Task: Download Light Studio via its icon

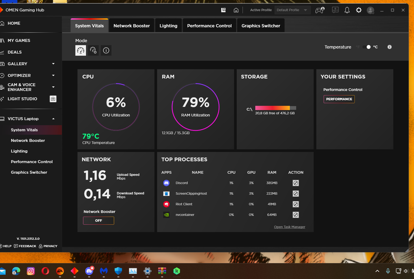Action: click(53, 99)
